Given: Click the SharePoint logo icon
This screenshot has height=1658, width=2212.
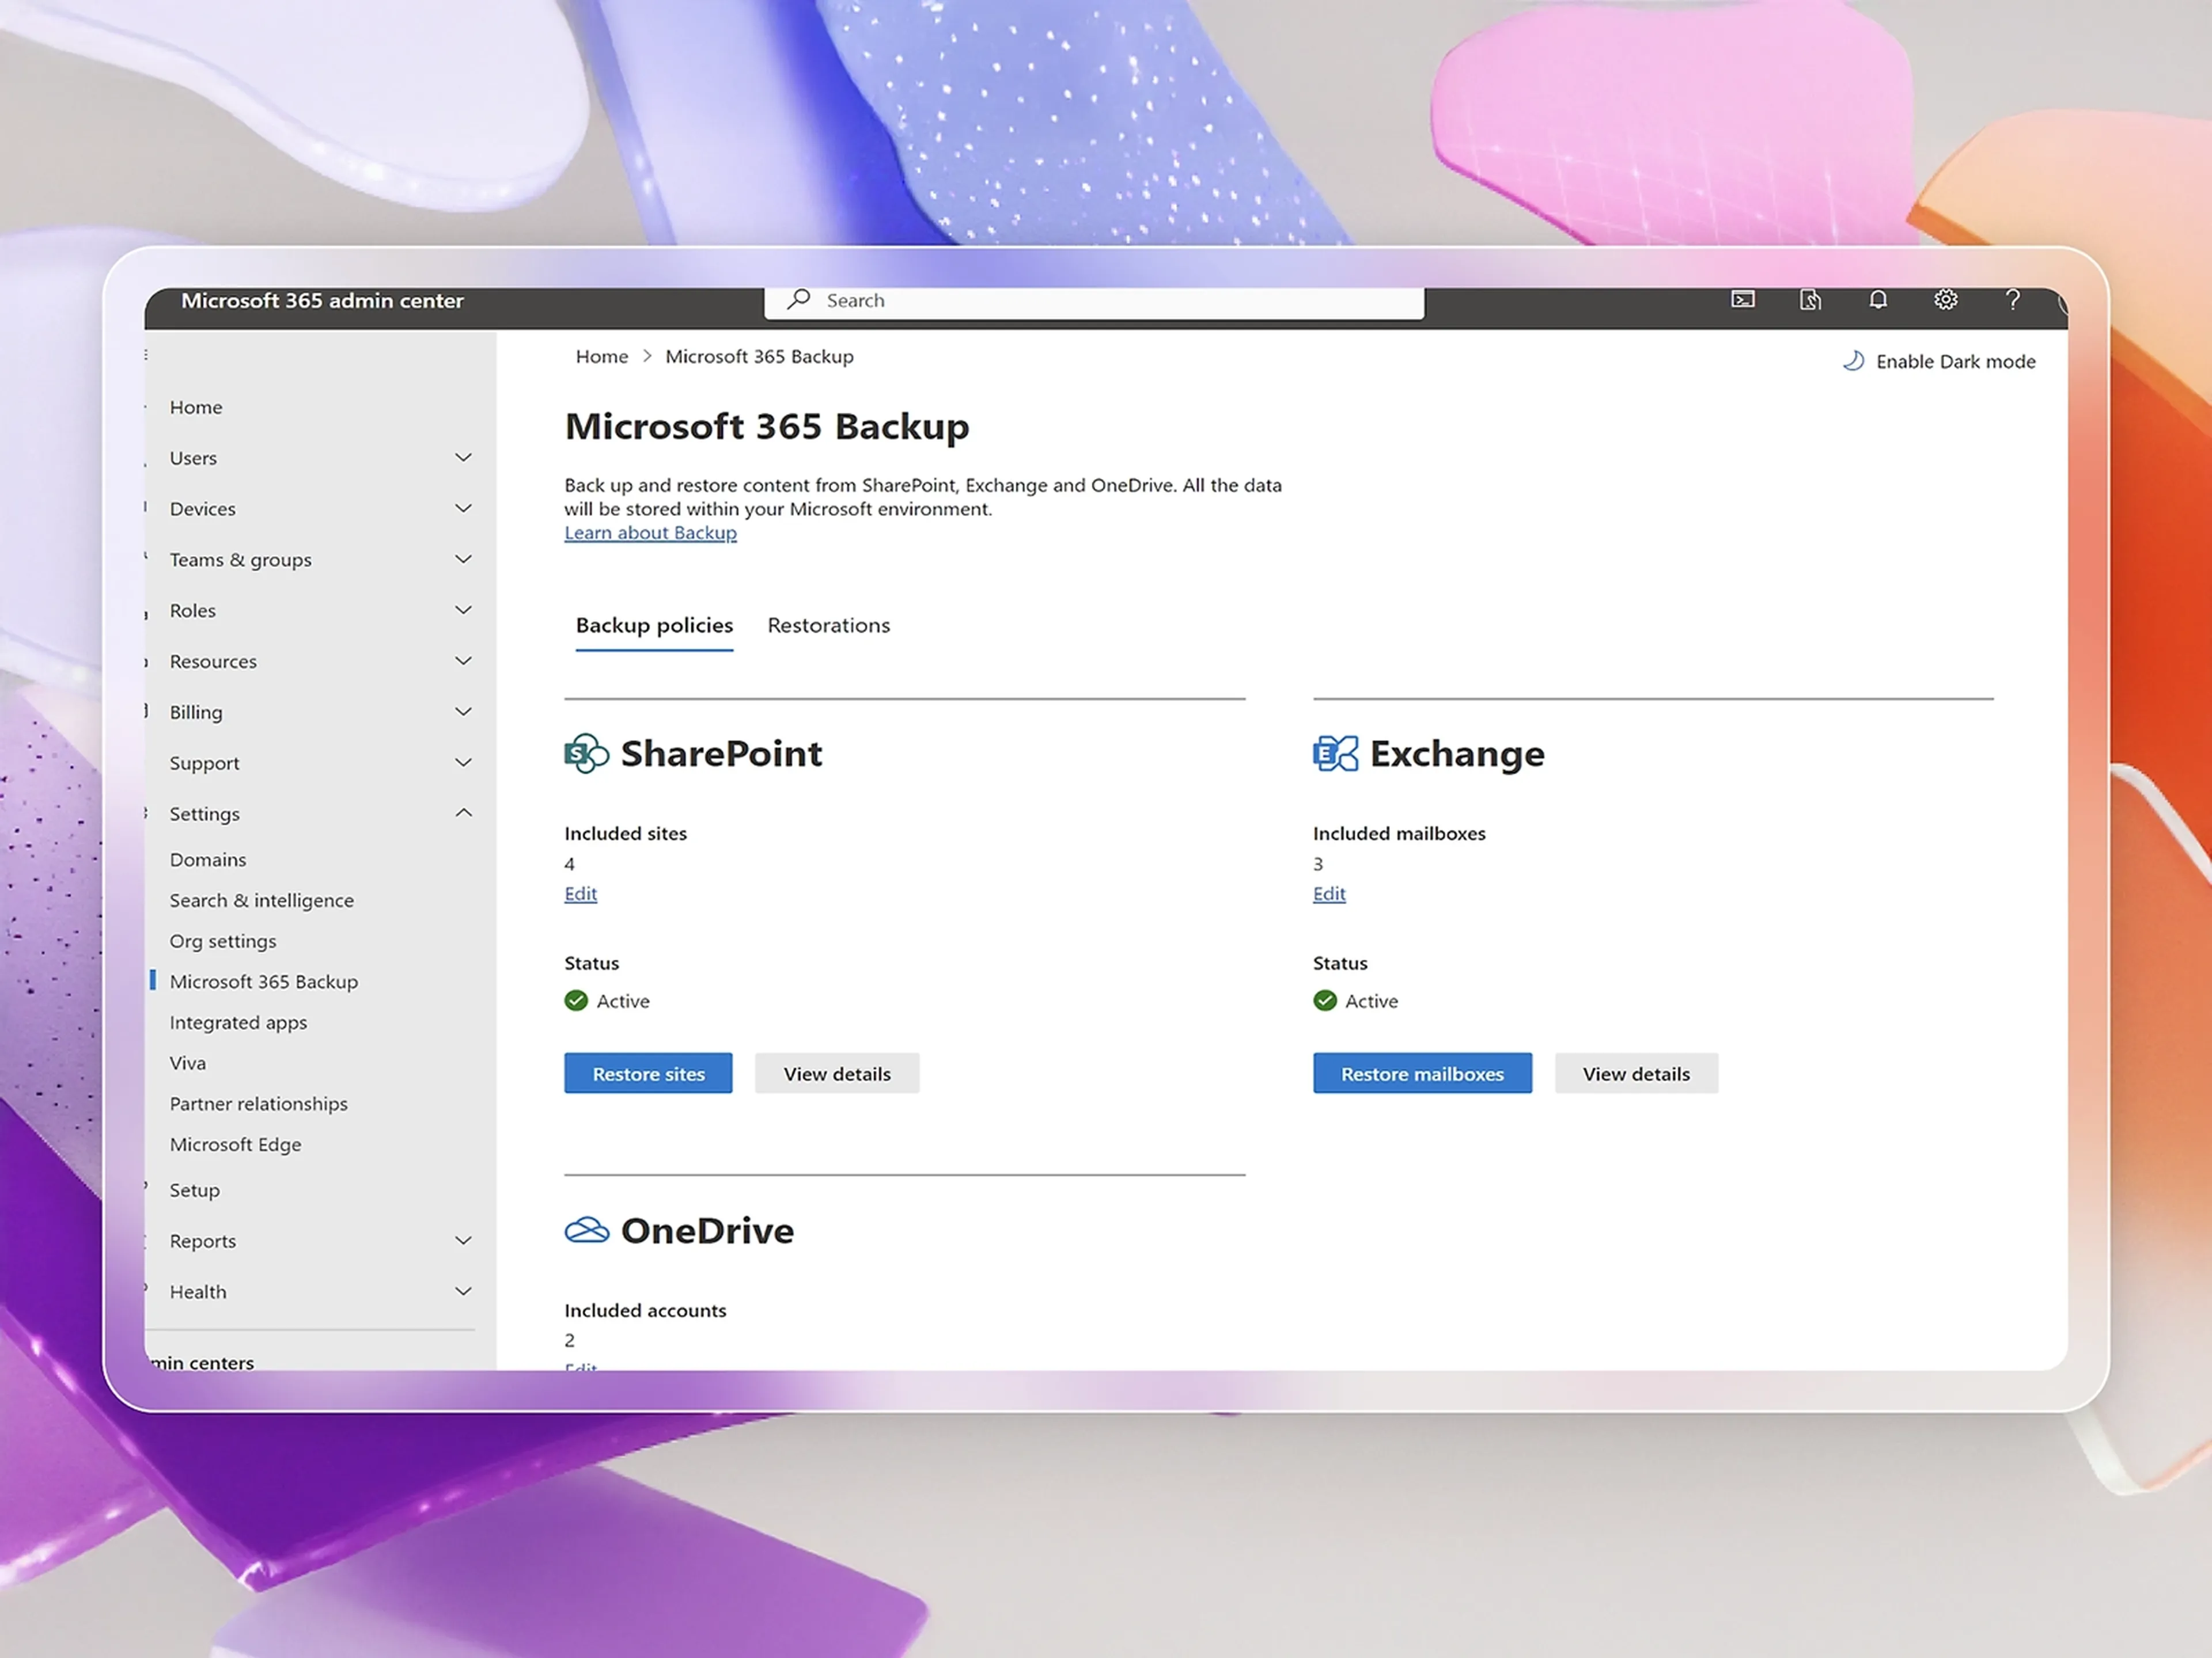Looking at the screenshot, I should click(587, 754).
